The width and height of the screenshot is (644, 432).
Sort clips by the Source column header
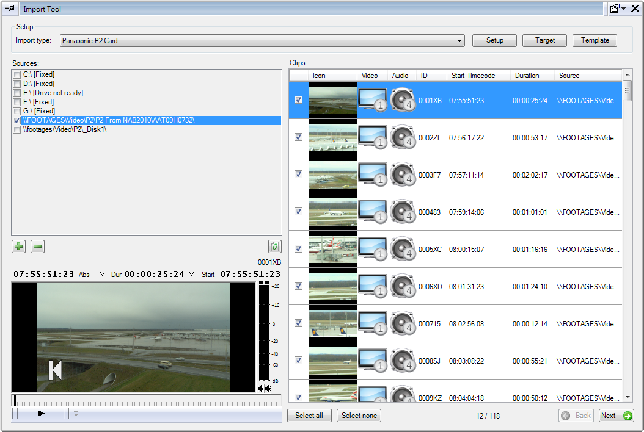tap(588, 76)
